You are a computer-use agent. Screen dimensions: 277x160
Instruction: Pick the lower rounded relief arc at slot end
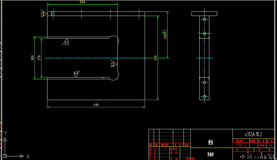[x=114, y=76]
